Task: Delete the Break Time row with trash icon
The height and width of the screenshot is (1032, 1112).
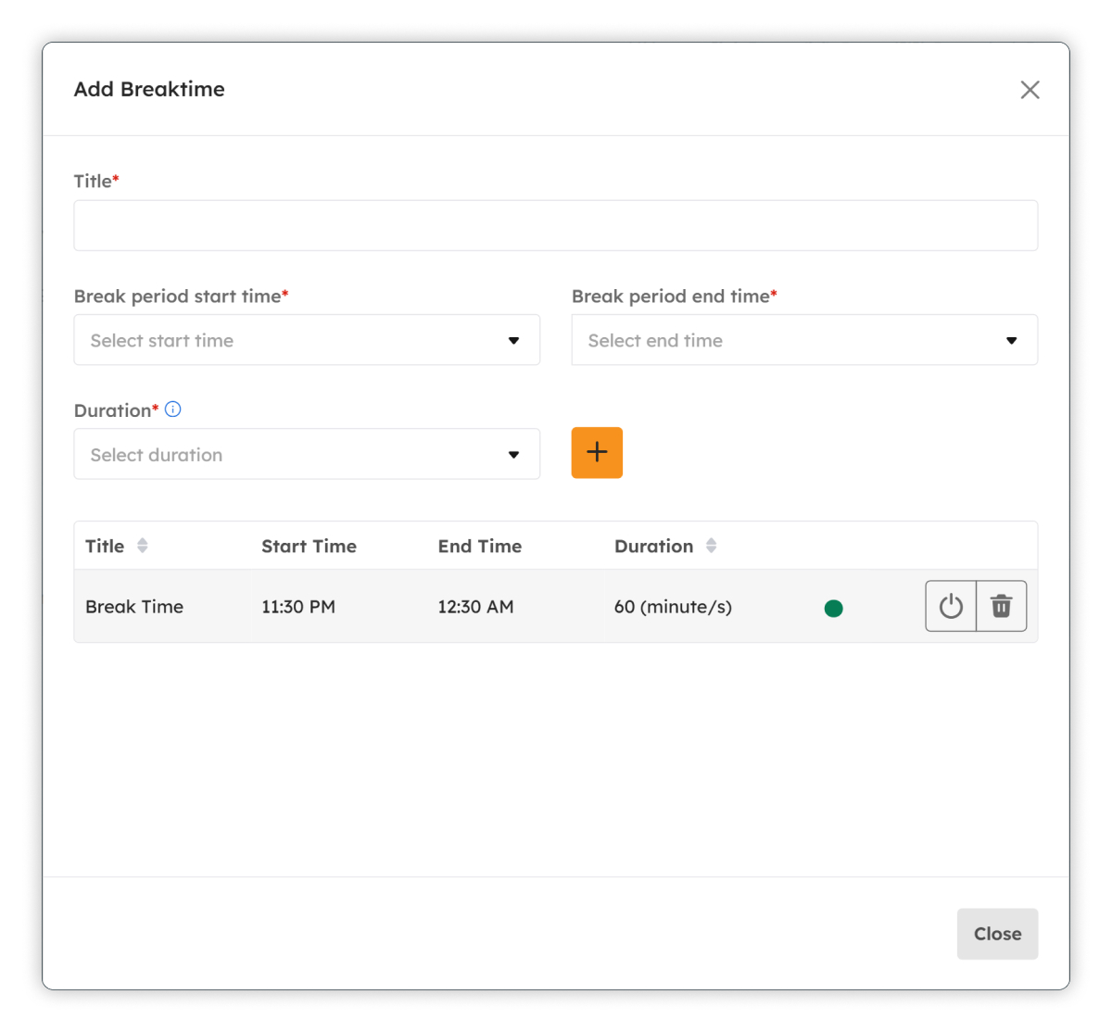Action: (x=1002, y=606)
